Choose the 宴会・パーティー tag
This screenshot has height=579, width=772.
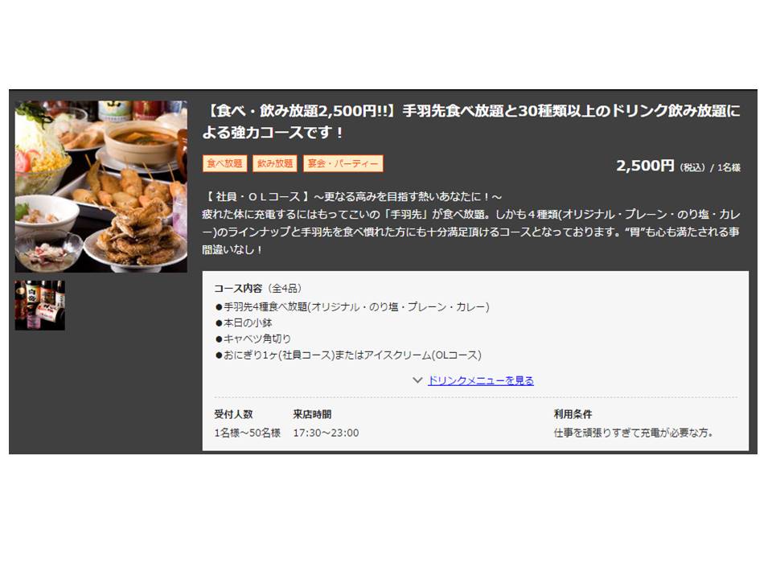[x=343, y=163]
